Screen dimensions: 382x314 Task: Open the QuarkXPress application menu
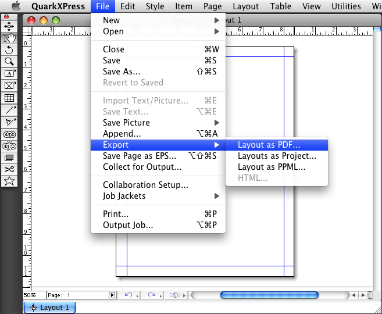(58, 6)
